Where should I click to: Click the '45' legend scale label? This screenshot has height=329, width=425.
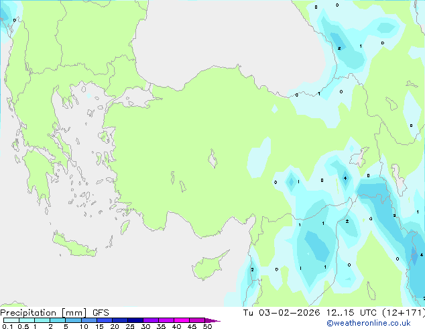point(192,326)
